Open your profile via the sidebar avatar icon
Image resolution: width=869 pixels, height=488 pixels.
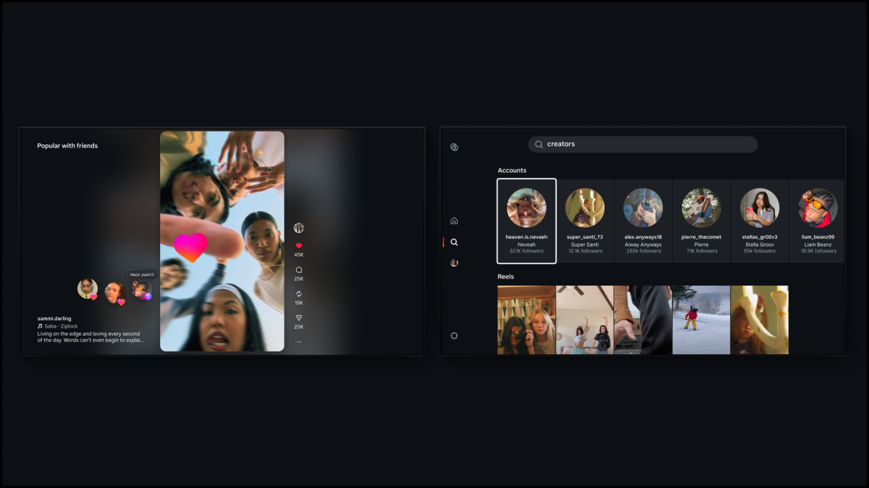pyautogui.click(x=454, y=262)
